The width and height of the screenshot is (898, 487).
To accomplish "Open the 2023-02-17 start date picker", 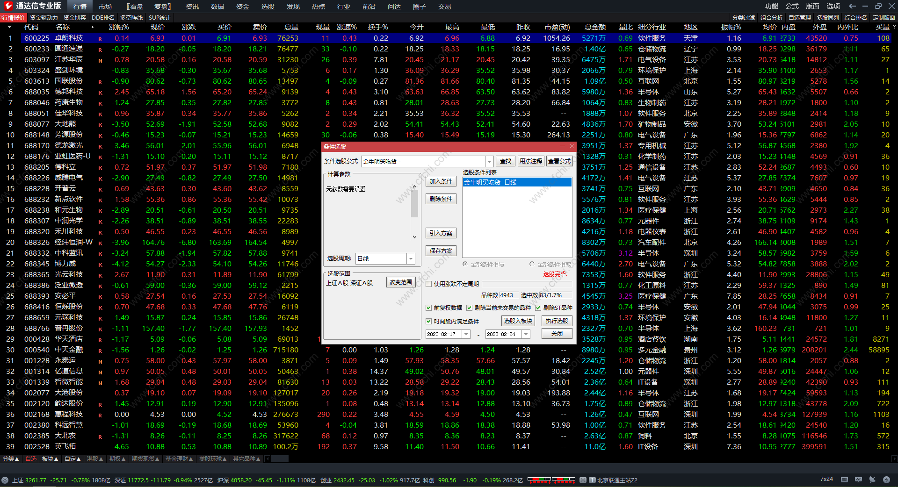I will pos(466,334).
